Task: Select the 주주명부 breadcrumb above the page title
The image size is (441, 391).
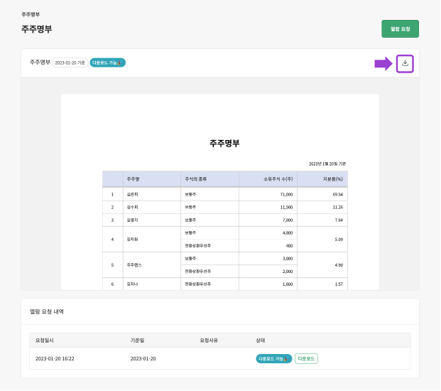Action: pos(31,14)
